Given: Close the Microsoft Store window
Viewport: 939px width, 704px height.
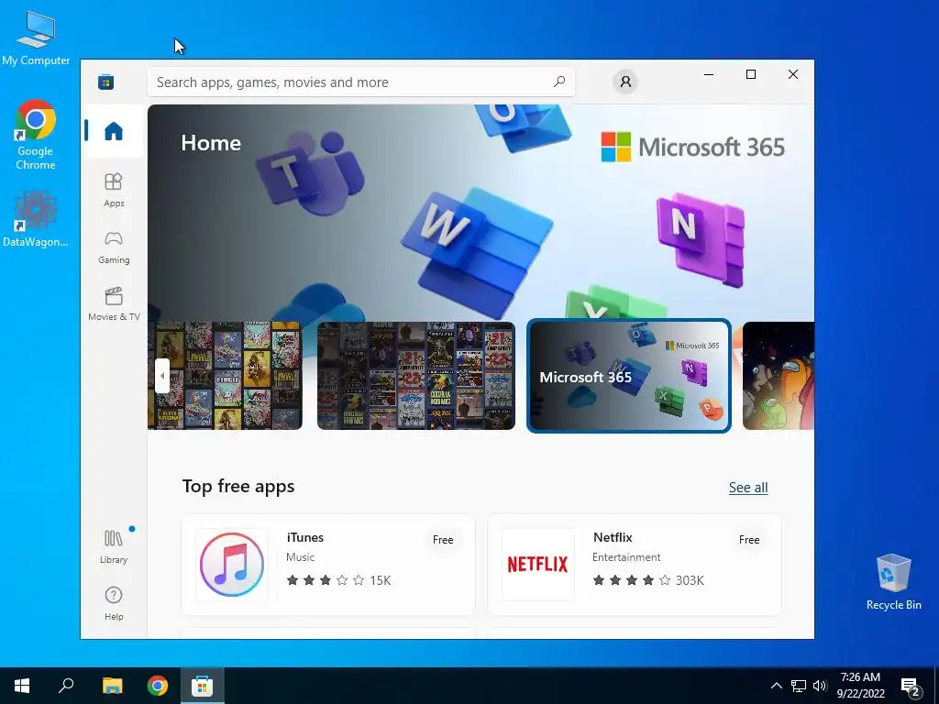Looking at the screenshot, I should pos(793,74).
